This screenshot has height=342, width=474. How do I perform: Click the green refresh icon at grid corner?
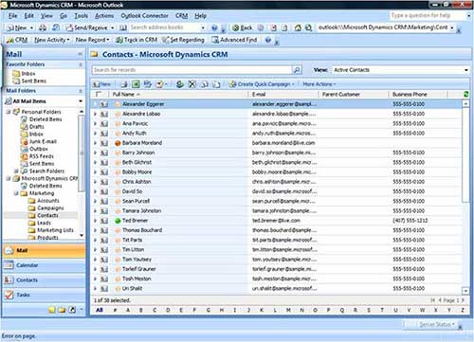[x=466, y=94]
